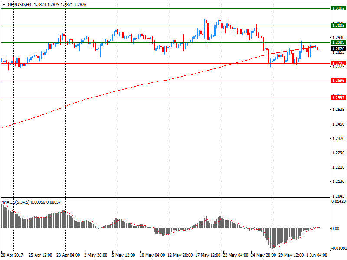Select the 1.3102 resistance level label

338,8
